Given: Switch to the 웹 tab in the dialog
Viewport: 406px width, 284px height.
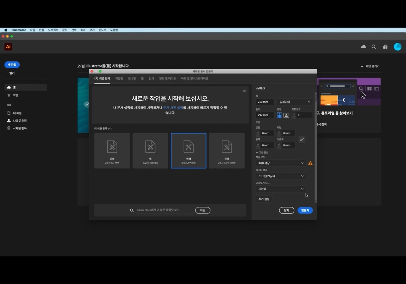Looking at the screenshot, I should (x=142, y=78).
